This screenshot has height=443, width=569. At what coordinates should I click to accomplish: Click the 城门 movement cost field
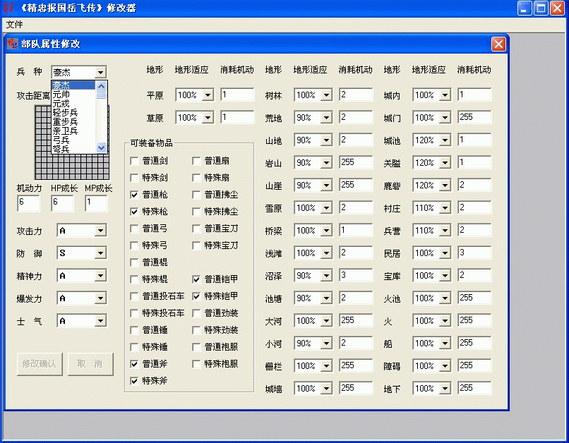click(474, 118)
